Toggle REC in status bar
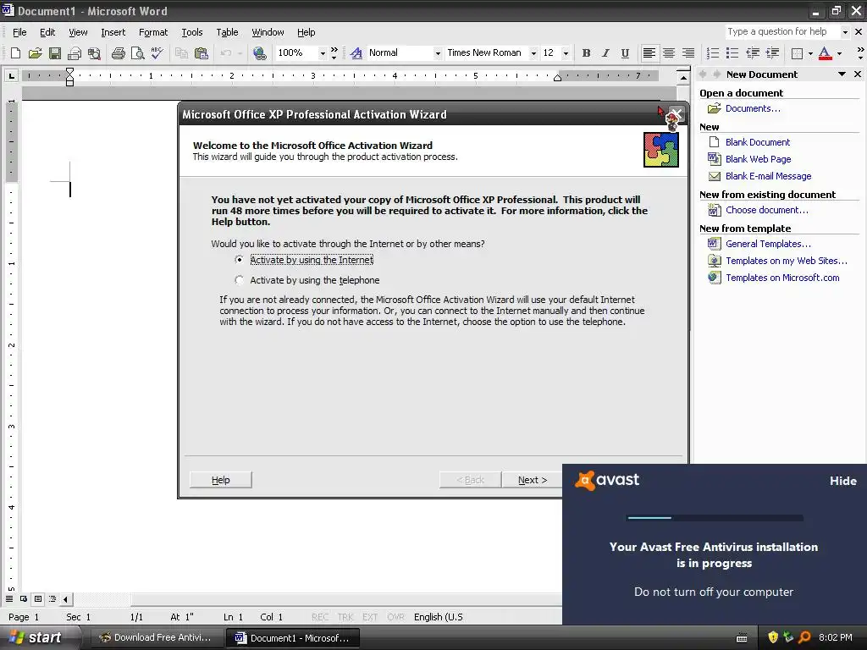This screenshot has width=867, height=650. pos(319,617)
